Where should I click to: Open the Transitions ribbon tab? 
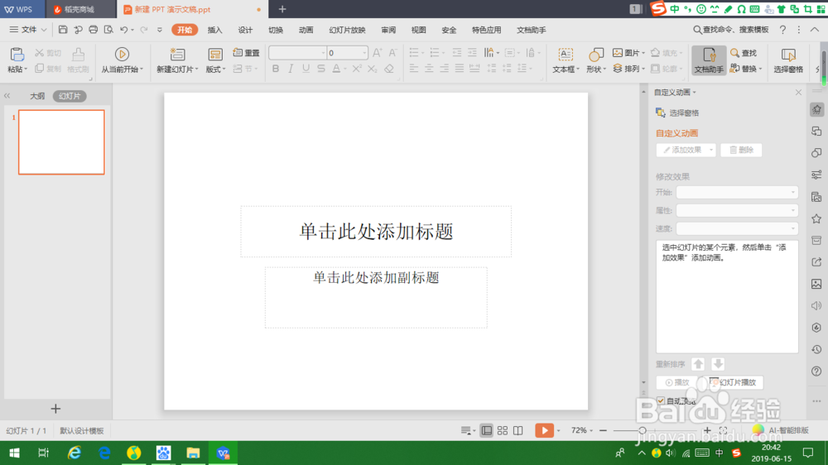(x=276, y=30)
